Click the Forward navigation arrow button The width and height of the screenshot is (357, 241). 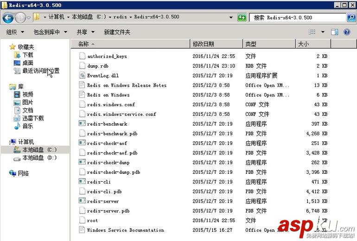coord(20,18)
